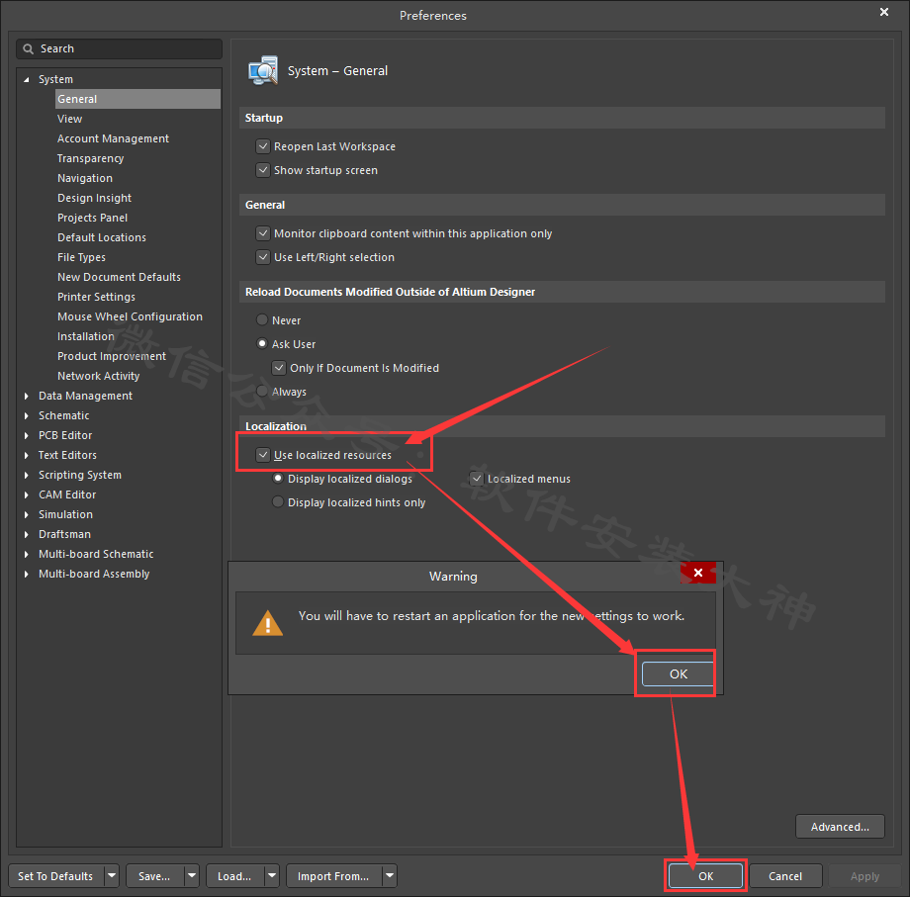Click into the Search field

pos(119,48)
